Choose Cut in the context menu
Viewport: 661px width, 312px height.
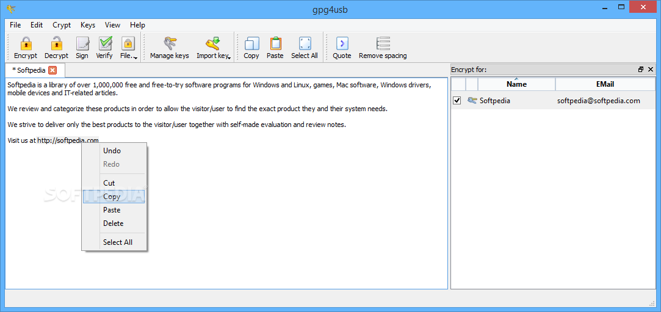coord(114,183)
